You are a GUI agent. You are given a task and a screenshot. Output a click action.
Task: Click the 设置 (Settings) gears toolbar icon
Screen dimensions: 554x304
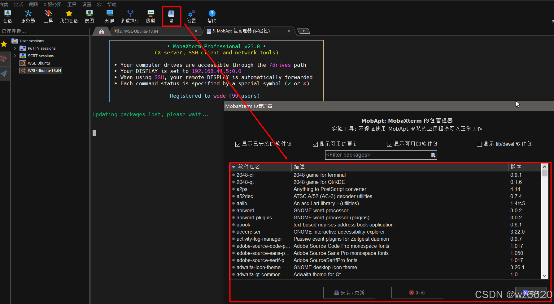[x=191, y=16]
